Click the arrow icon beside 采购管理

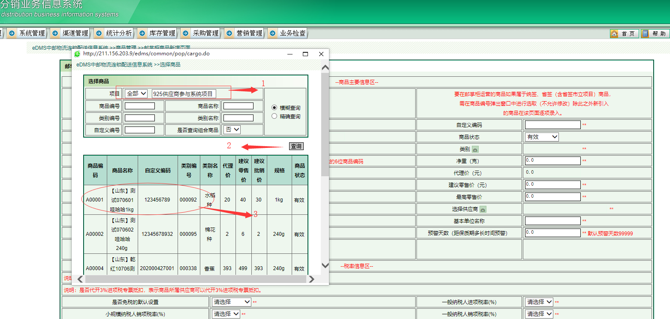(x=186, y=33)
